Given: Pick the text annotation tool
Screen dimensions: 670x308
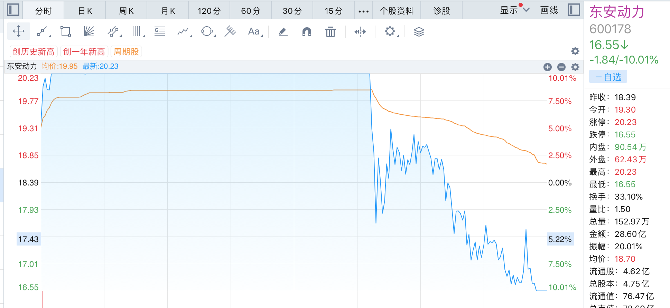Looking at the screenshot, I should pos(254,32).
